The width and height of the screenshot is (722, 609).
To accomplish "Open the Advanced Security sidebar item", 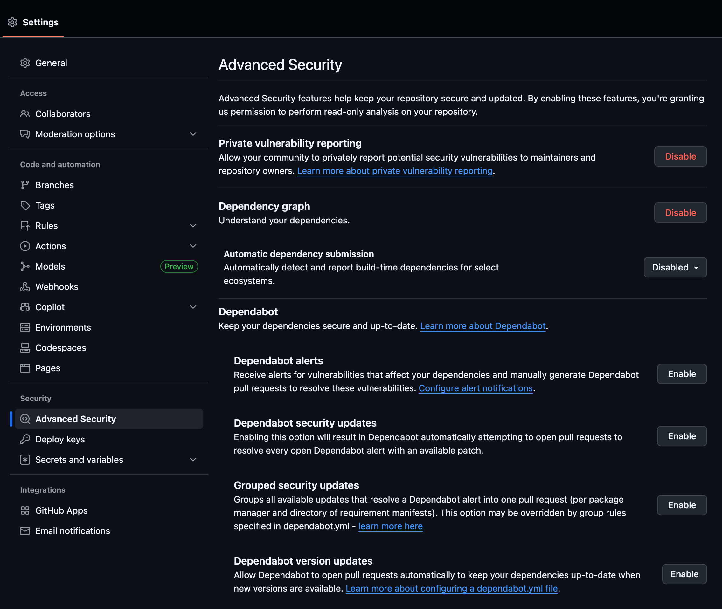I will pyautogui.click(x=109, y=419).
